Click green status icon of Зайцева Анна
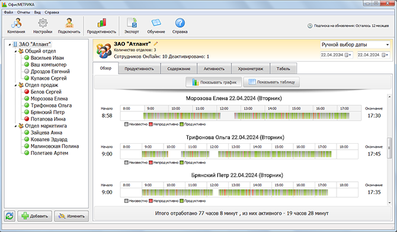Viewport: 397px width, 232px height. coord(27,133)
